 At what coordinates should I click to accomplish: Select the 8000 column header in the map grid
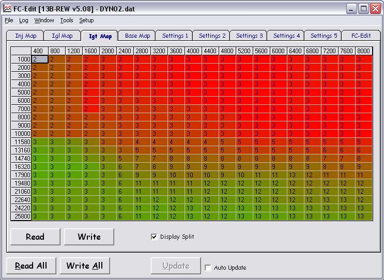point(363,51)
